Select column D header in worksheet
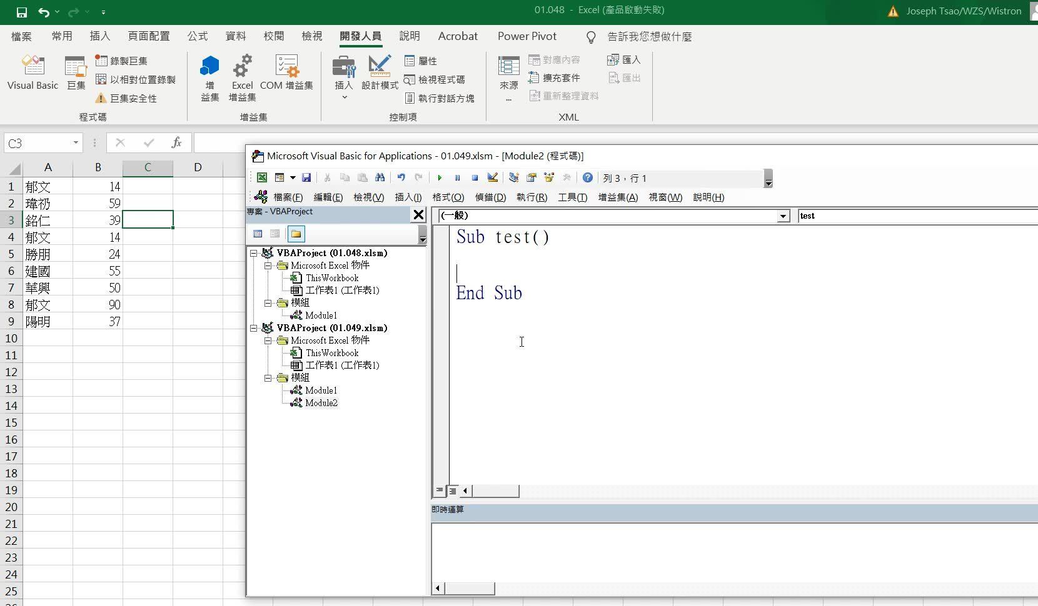Viewport: 1038px width, 606px height. (x=198, y=167)
